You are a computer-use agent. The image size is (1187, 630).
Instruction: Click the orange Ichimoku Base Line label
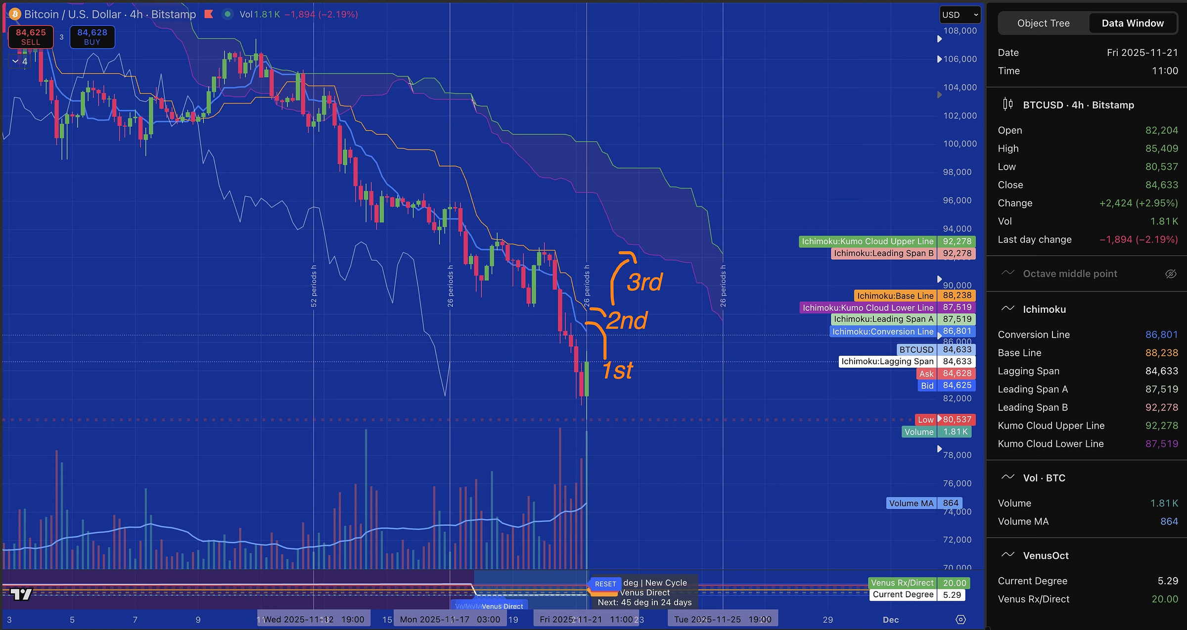(x=895, y=295)
